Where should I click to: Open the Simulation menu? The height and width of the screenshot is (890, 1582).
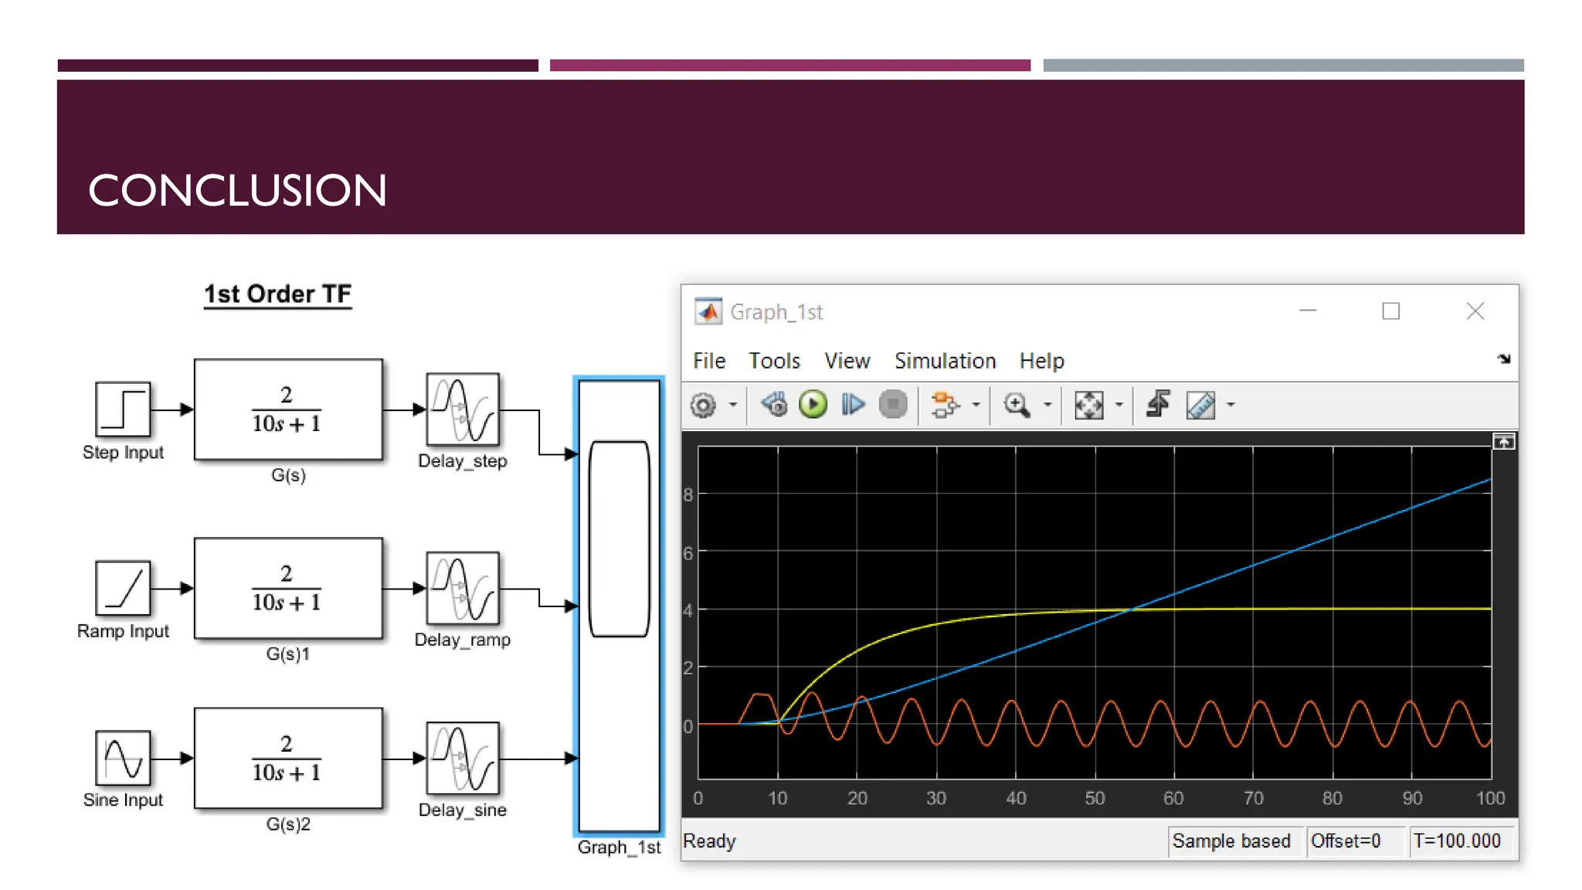pos(945,361)
